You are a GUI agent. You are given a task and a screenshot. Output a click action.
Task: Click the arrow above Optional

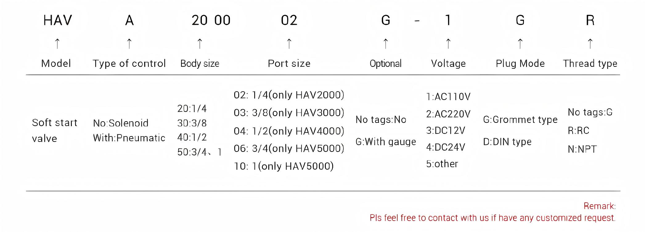(386, 43)
